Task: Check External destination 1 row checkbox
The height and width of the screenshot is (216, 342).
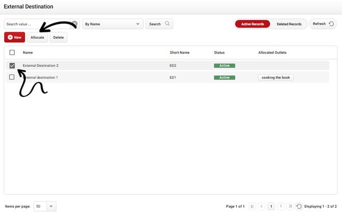Action: (12, 77)
